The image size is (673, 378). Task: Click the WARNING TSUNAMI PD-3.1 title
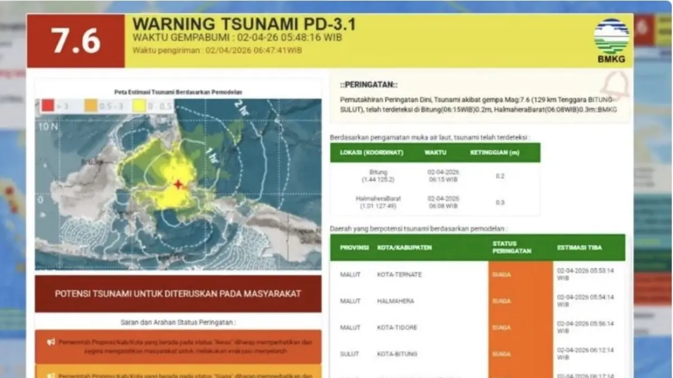click(244, 25)
